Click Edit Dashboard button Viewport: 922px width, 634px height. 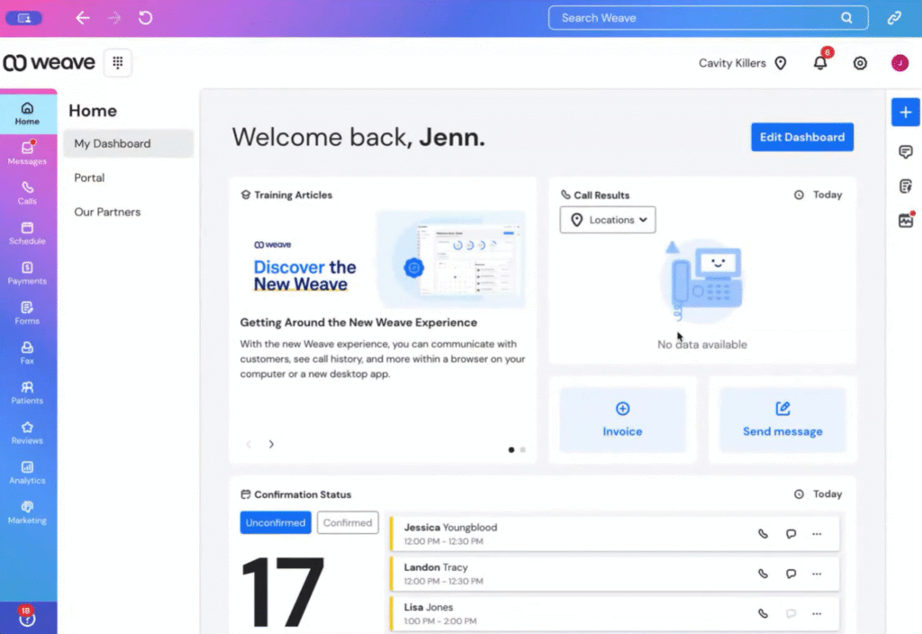802,137
